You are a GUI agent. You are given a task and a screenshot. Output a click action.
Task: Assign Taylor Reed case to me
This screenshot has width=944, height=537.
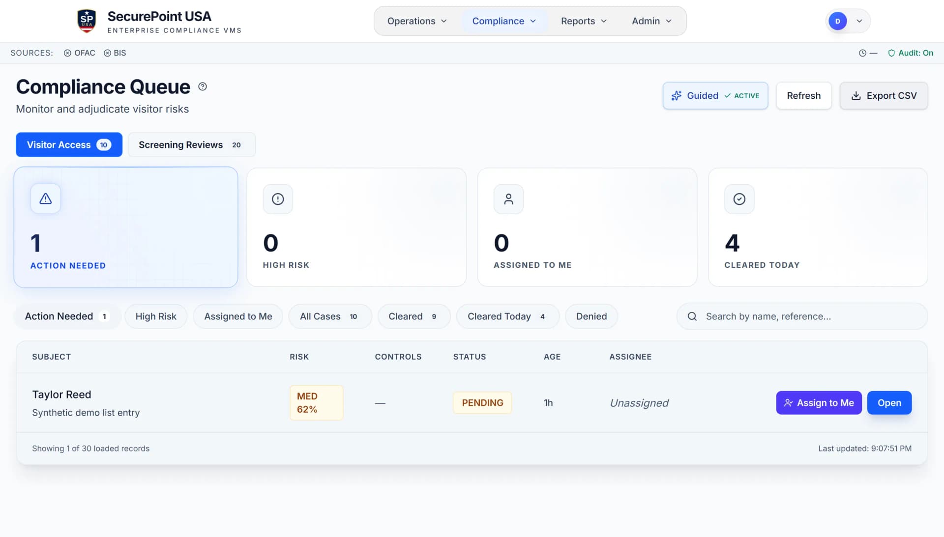819,403
